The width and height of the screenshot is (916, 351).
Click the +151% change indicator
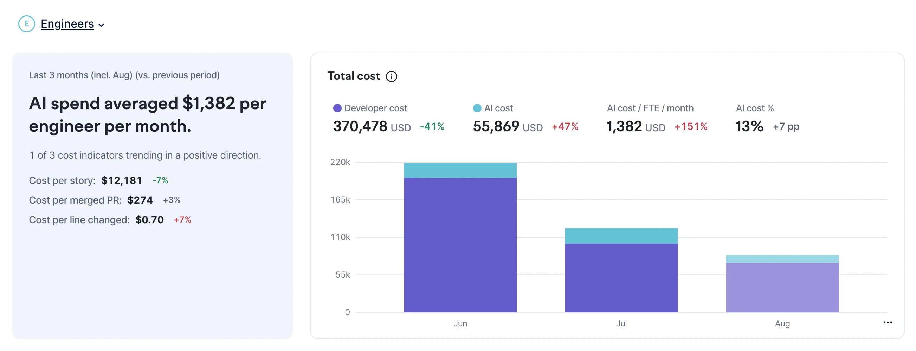[691, 126]
